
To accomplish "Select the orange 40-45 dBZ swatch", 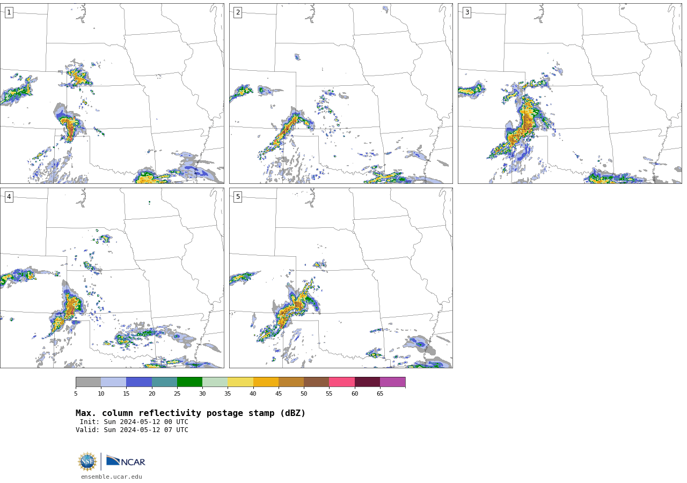I will coord(266,382).
